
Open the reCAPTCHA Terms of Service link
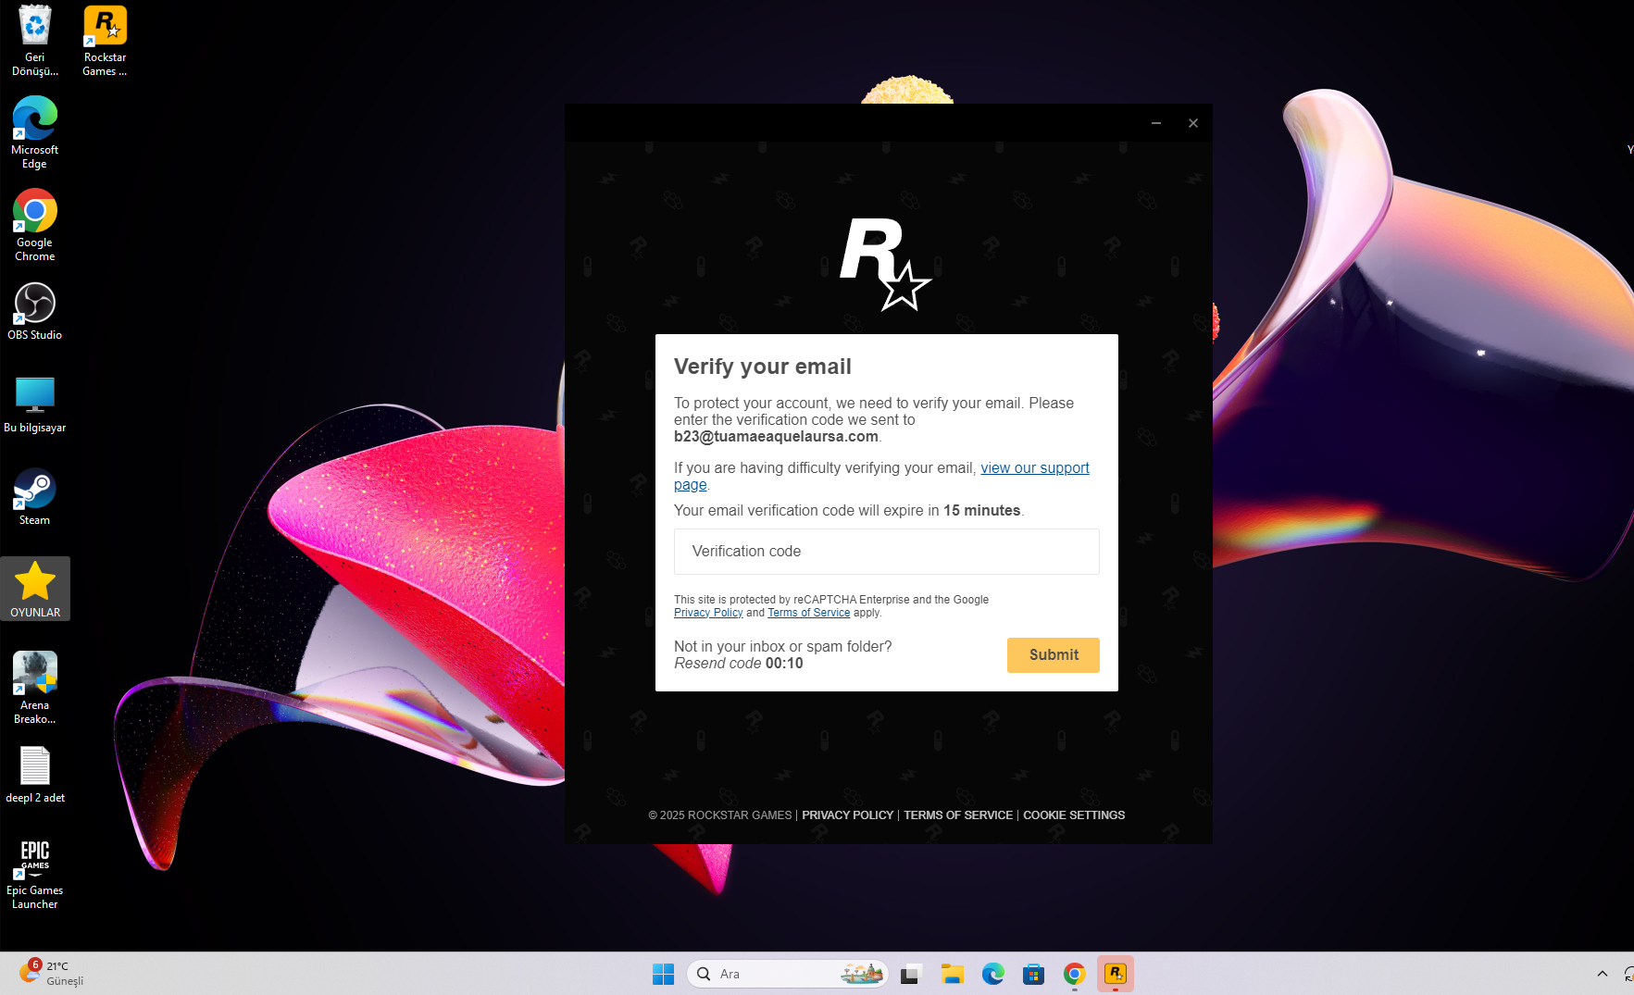[x=808, y=613]
